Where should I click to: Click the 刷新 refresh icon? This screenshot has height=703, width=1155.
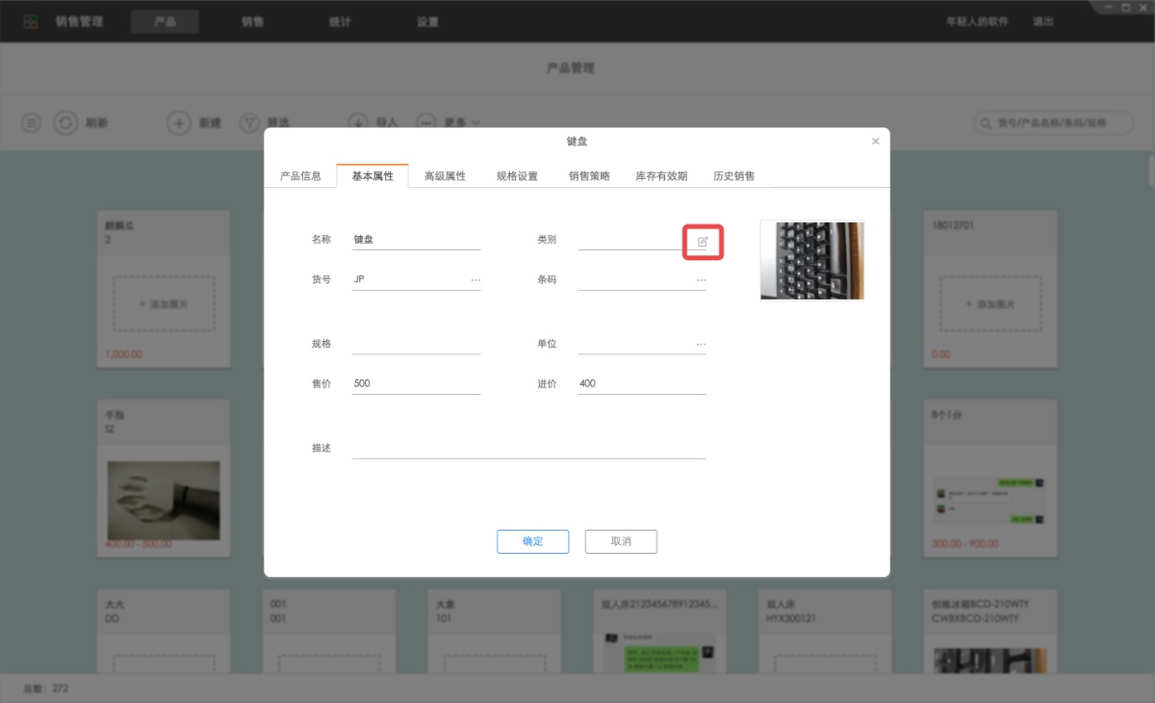click(x=65, y=122)
